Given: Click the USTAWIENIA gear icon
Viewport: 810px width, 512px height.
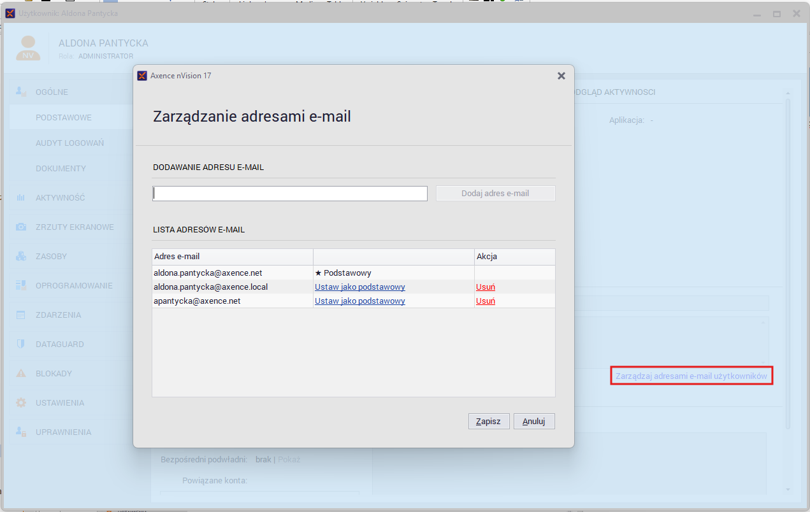Looking at the screenshot, I should pyautogui.click(x=21, y=403).
